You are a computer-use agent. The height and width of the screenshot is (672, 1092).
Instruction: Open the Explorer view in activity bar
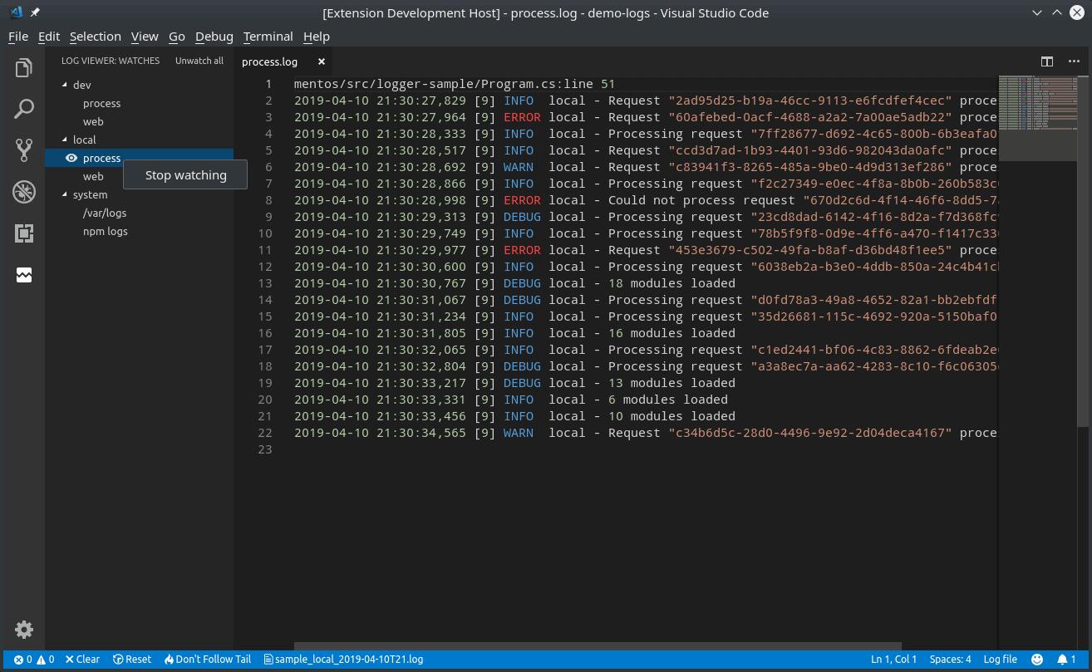(24, 67)
